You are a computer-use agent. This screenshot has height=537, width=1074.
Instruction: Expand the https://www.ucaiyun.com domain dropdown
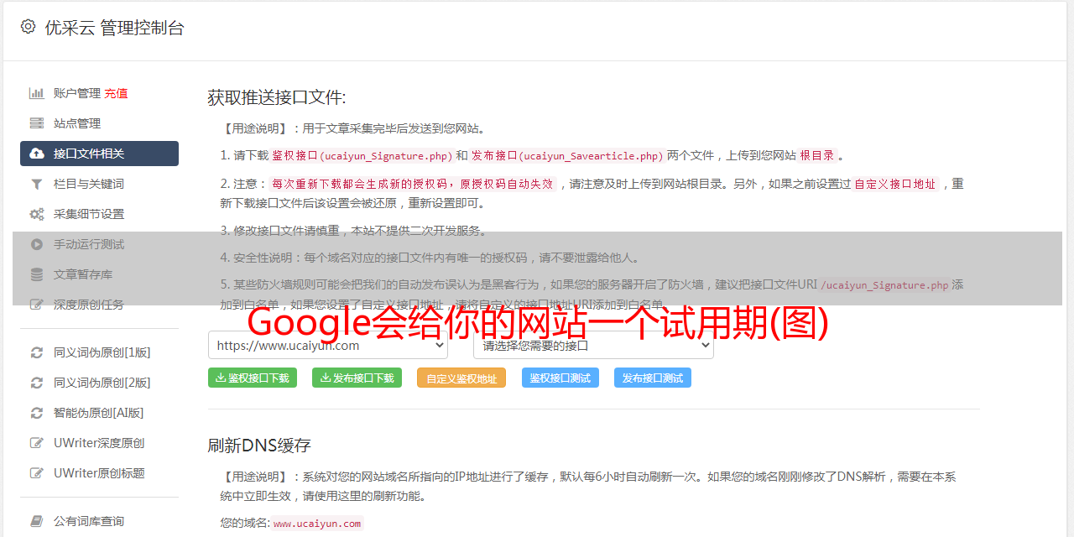coord(328,345)
